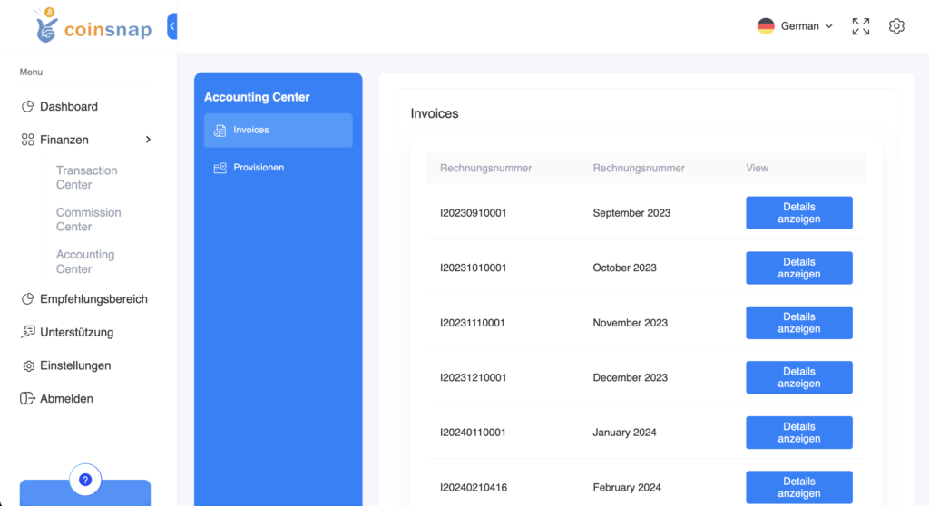Show details for September 2023 invoice
The image size is (929, 506).
(x=798, y=213)
